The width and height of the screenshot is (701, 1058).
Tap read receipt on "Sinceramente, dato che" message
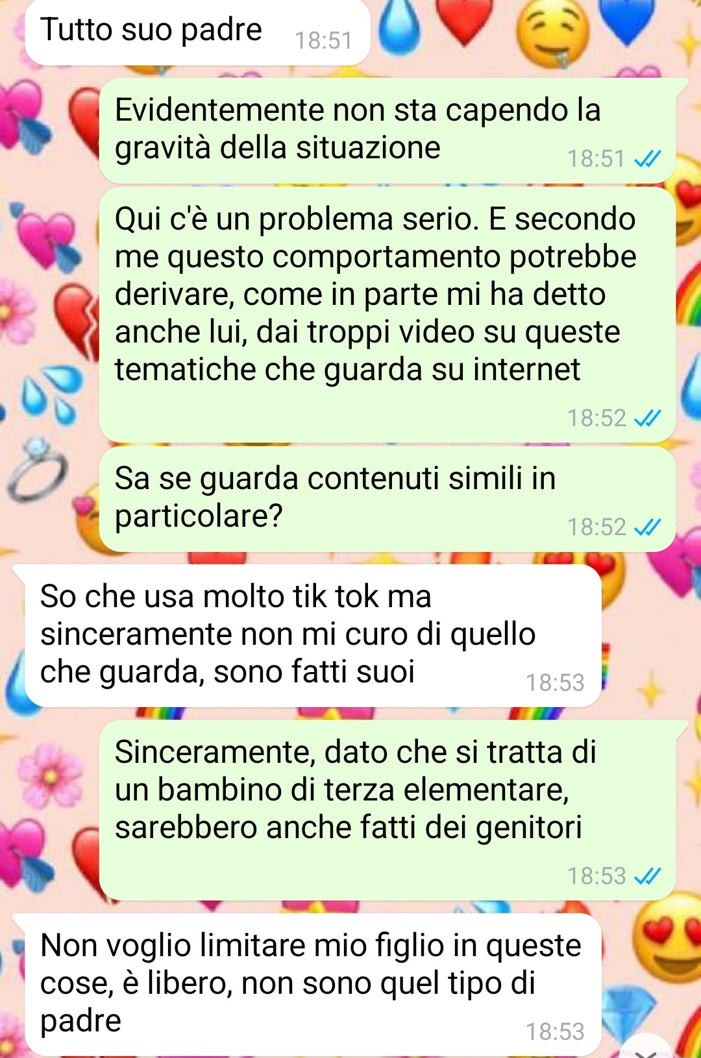pyautogui.click(x=647, y=876)
